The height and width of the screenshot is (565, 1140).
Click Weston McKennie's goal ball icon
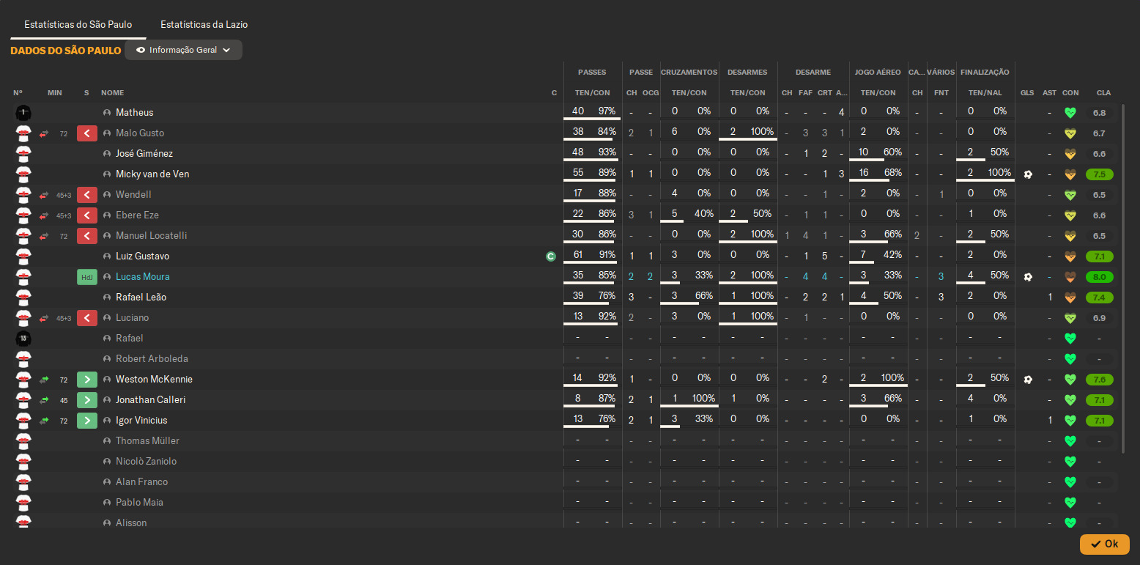1028,380
